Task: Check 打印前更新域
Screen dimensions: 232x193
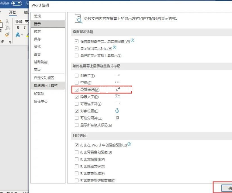Action: tap(77, 173)
